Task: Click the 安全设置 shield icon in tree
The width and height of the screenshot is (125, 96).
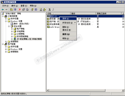Action: (12, 26)
